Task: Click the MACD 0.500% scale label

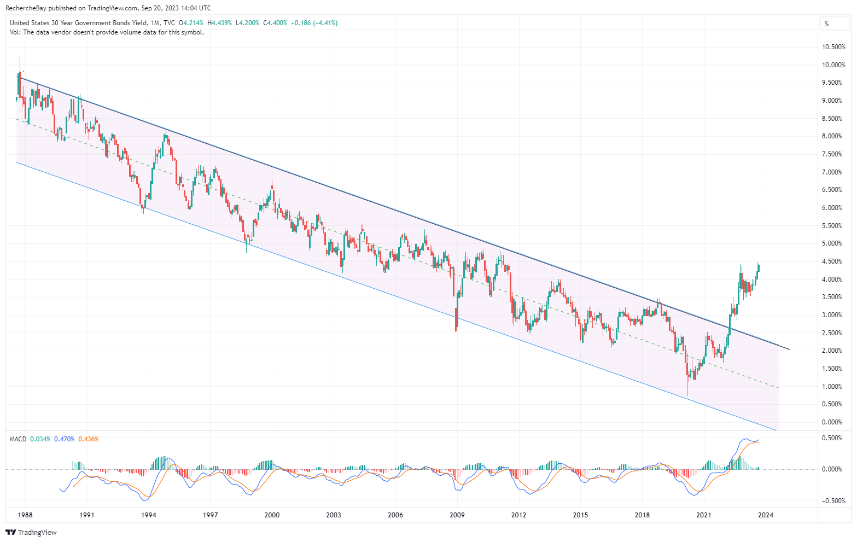Action: pos(833,438)
